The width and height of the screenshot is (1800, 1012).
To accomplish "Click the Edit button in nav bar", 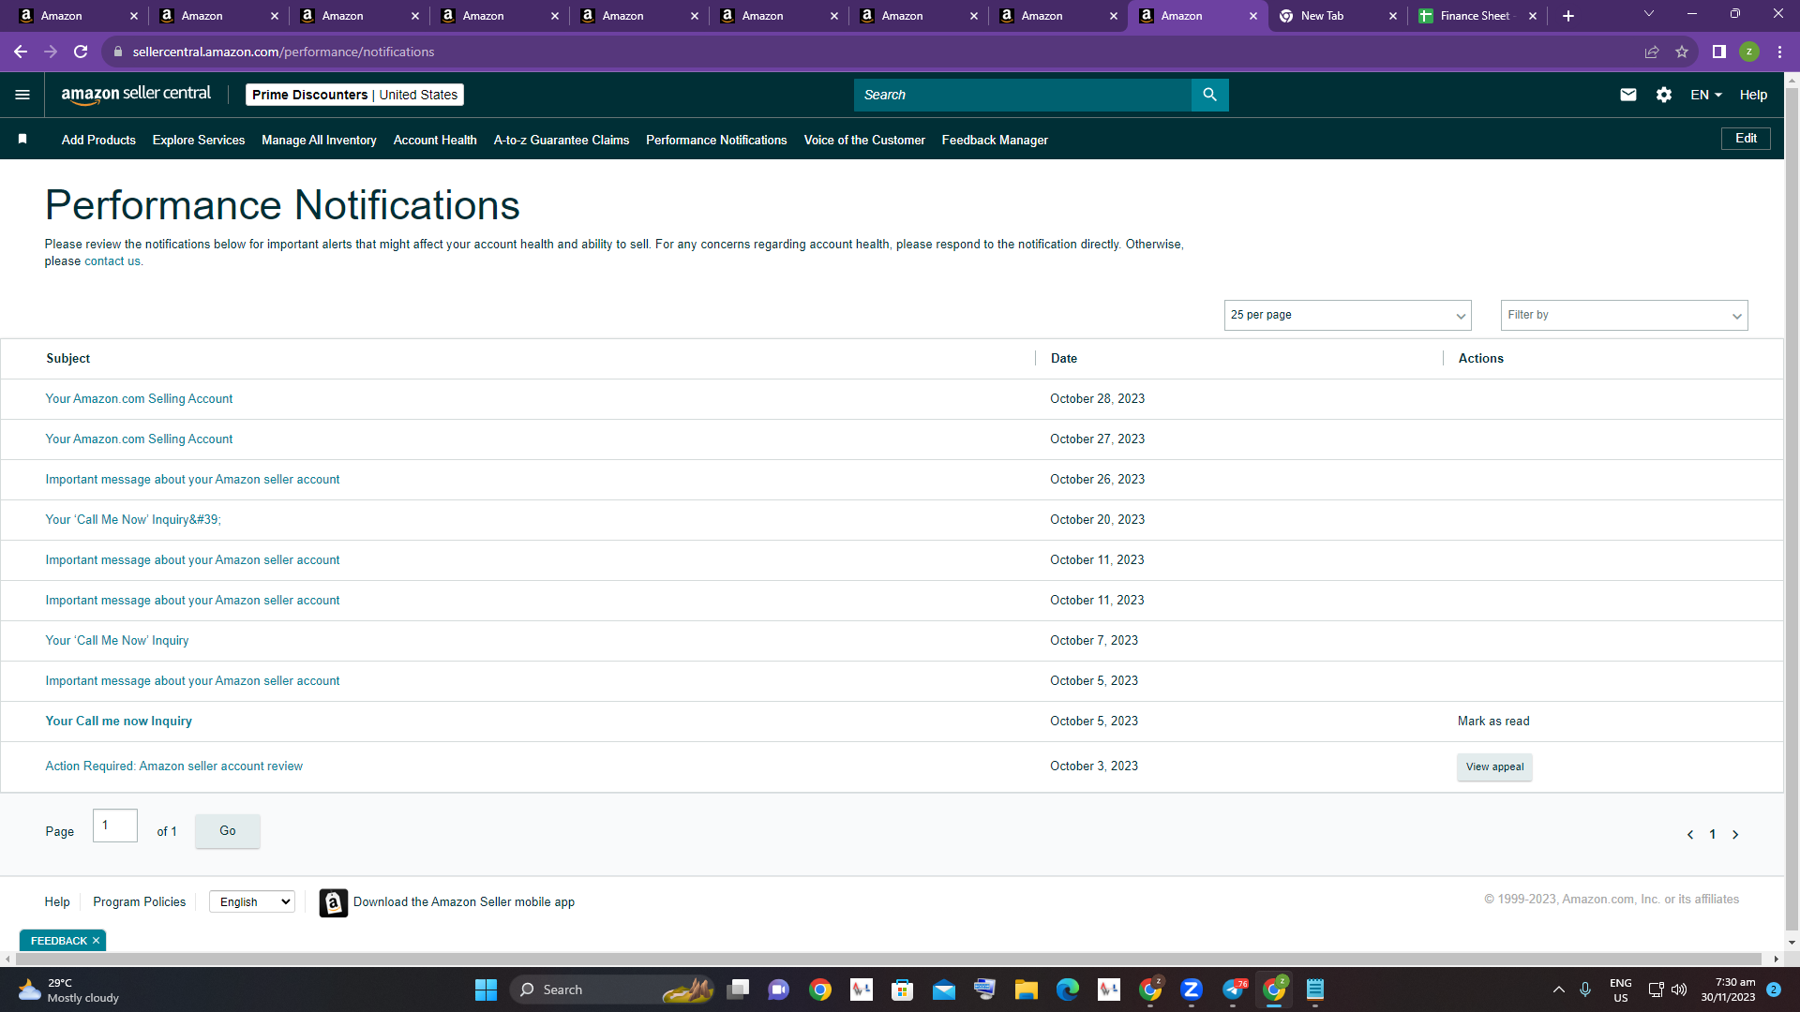I will point(1746,138).
